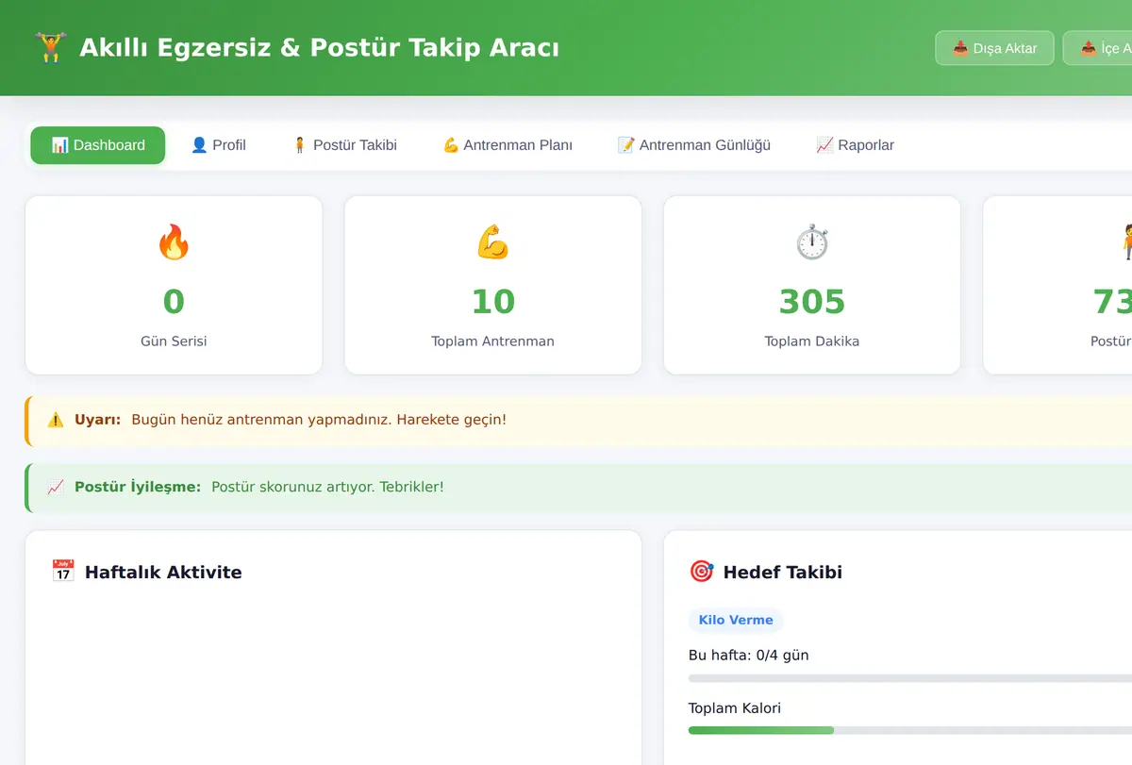
Task: Click 'Bugün henüz antrenman yapmadınız' warning text
Action: (319, 420)
